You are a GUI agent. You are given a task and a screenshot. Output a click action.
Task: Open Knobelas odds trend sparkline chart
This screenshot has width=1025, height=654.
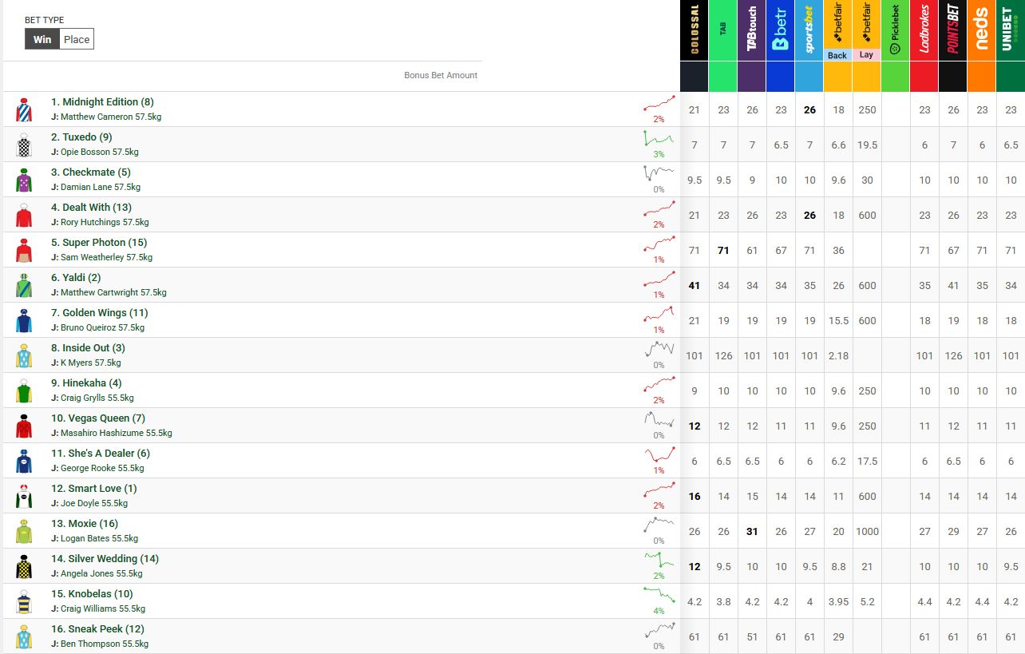click(659, 596)
